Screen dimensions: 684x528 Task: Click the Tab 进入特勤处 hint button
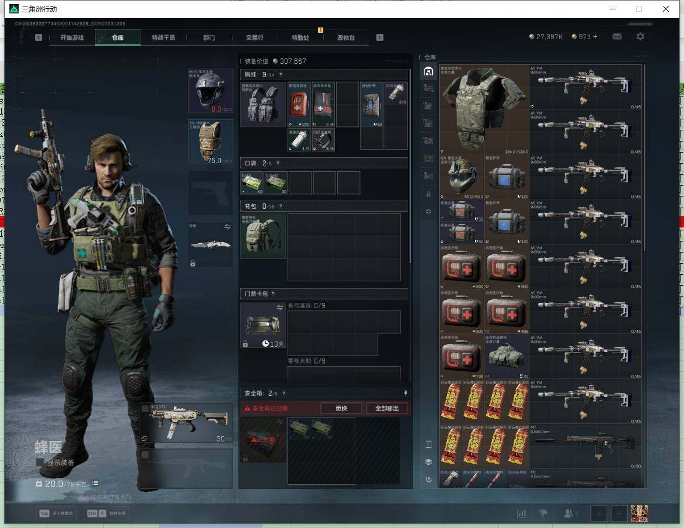coord(56,513)
